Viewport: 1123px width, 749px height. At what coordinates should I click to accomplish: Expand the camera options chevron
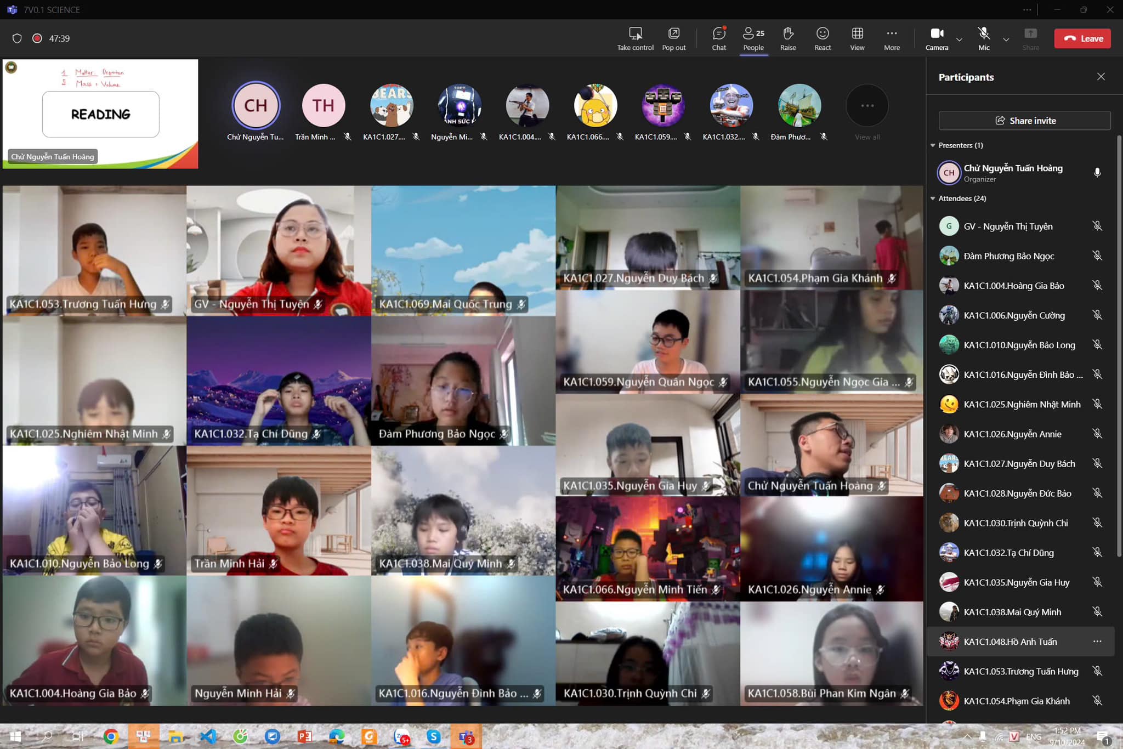(959, 39)
